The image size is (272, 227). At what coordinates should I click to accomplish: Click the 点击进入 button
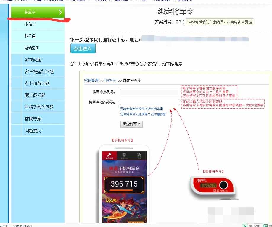tap(83, 48)
